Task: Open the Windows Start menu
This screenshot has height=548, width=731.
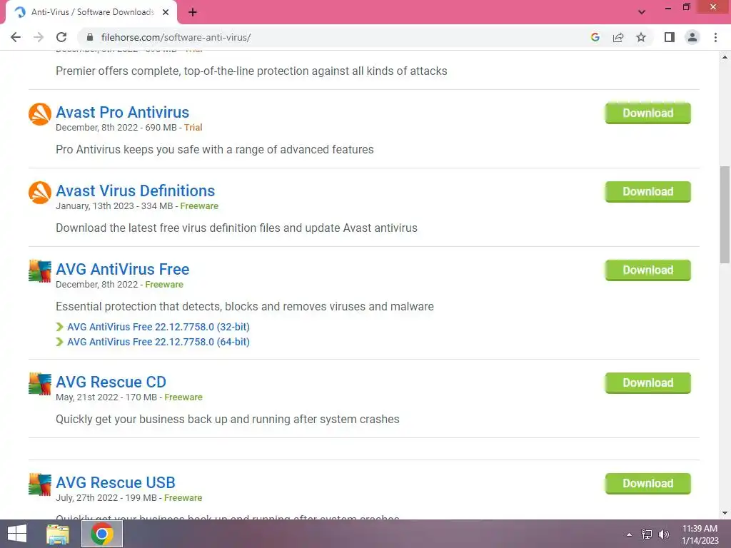Action: pyautogui.click(x=17, y=534)
